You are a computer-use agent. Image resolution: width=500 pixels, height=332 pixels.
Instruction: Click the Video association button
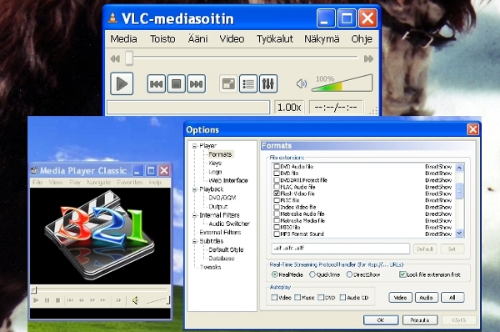400,298
